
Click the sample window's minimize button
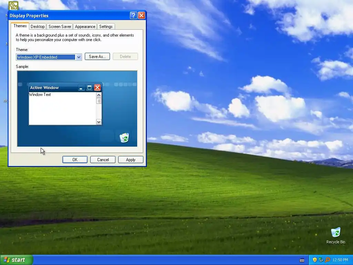pos(81,87)
